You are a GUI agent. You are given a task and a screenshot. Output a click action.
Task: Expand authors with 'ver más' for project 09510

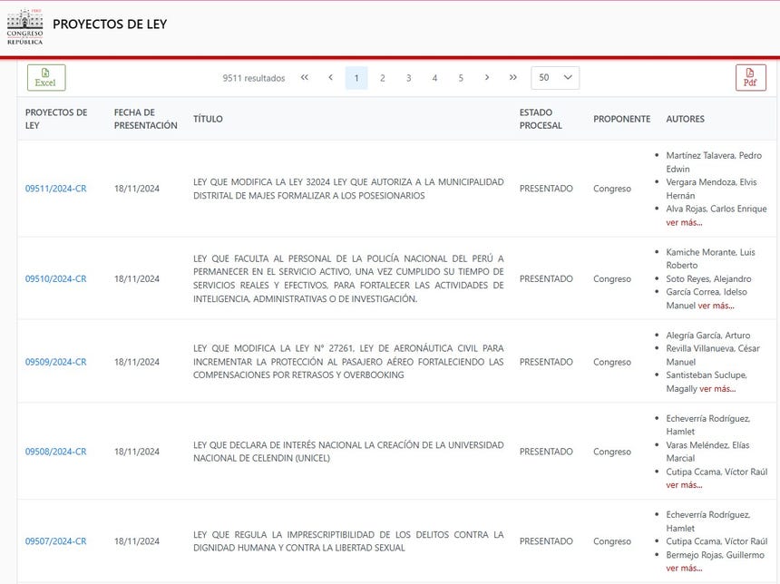(x=717, y=306)
